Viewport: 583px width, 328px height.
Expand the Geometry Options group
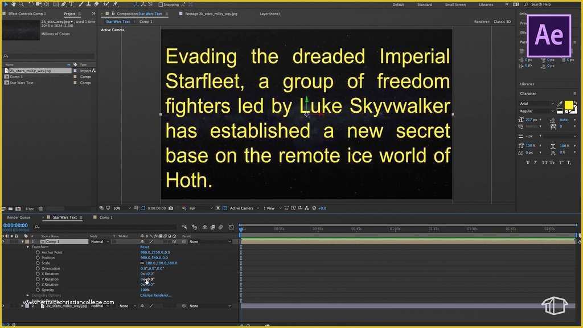tap(27, 296)
